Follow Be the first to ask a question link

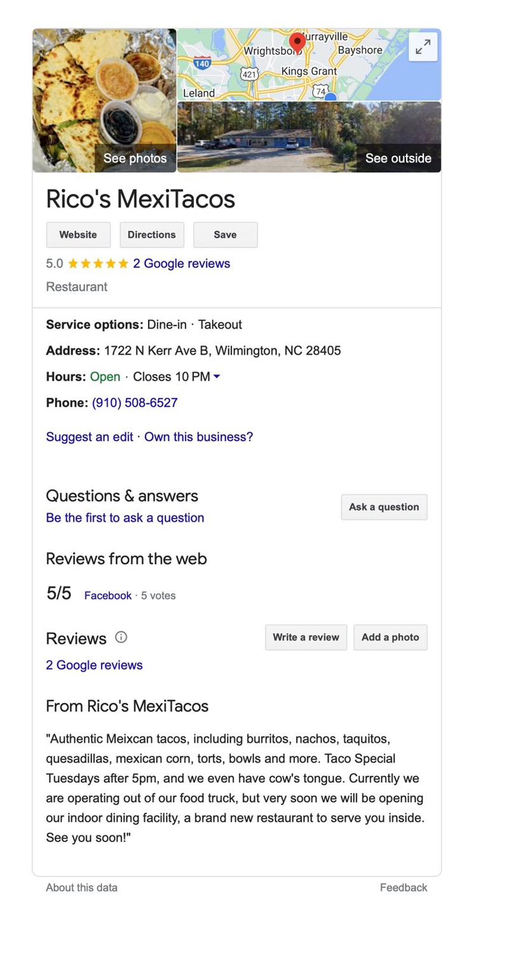[125, 518]
